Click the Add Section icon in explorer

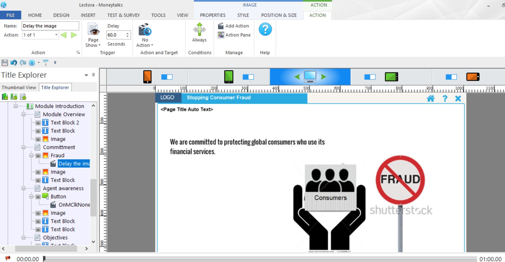14,97
